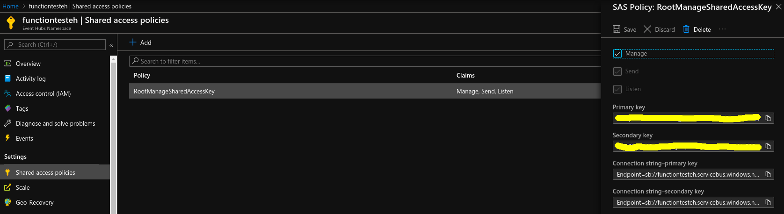Focus the Search to filter items field
The width and height of the screenshot is (784, 214).
pos(365,61)
